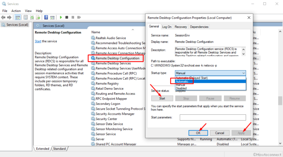This screenshot has width=283, height=157.
Task: Click the green Start Service toolbar icon
Action: click(x=61, y=17)
